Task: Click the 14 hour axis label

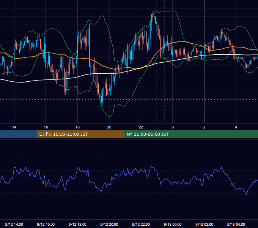Action: (x=14, y=127)
